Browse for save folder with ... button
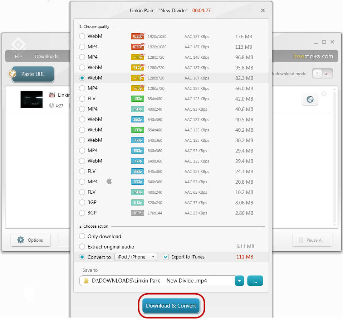This screenshot has height=319, width=343. (255, 281)
